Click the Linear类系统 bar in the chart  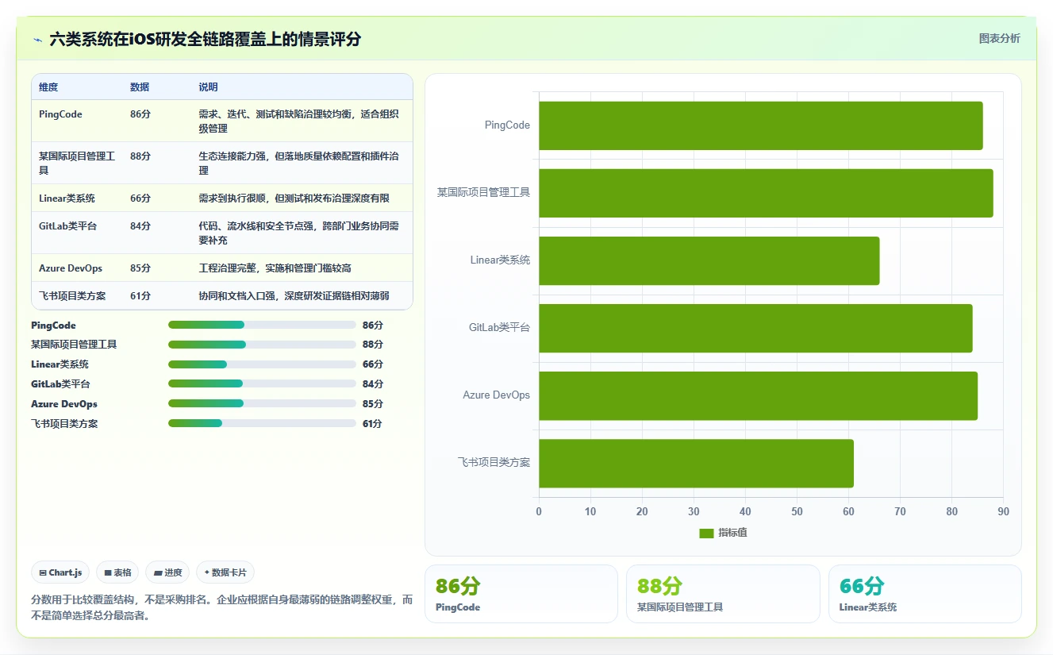pyautogui.click(x=709, y=260)
